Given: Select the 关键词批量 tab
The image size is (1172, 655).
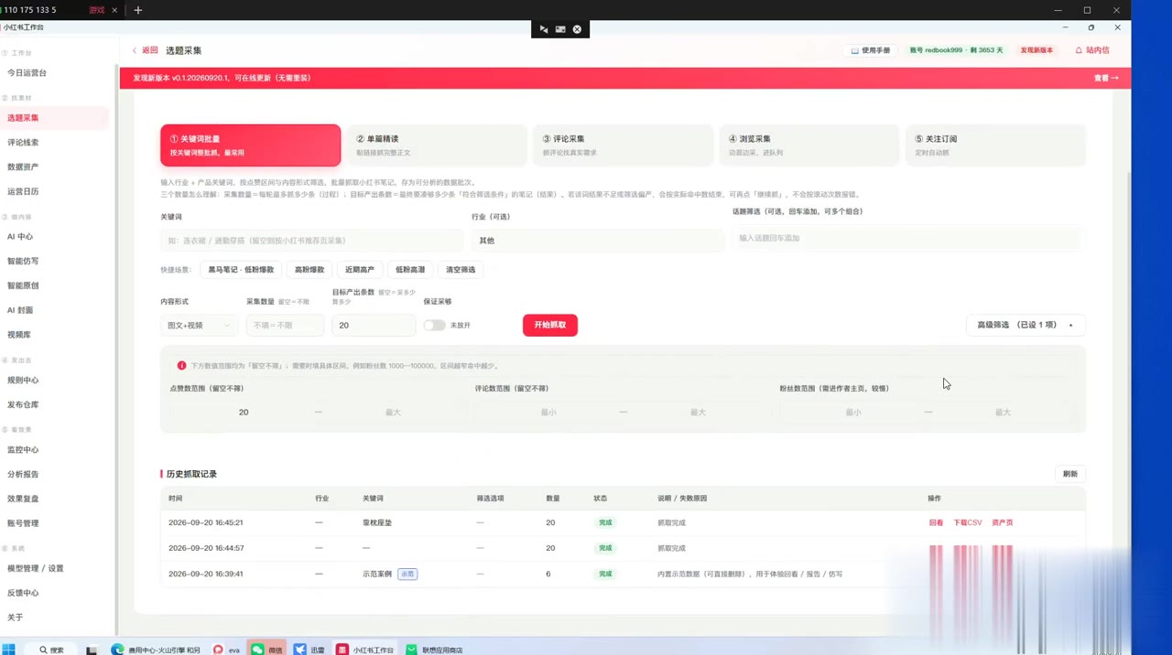Looking at the screenshot, I should click(x=250, y=145).
